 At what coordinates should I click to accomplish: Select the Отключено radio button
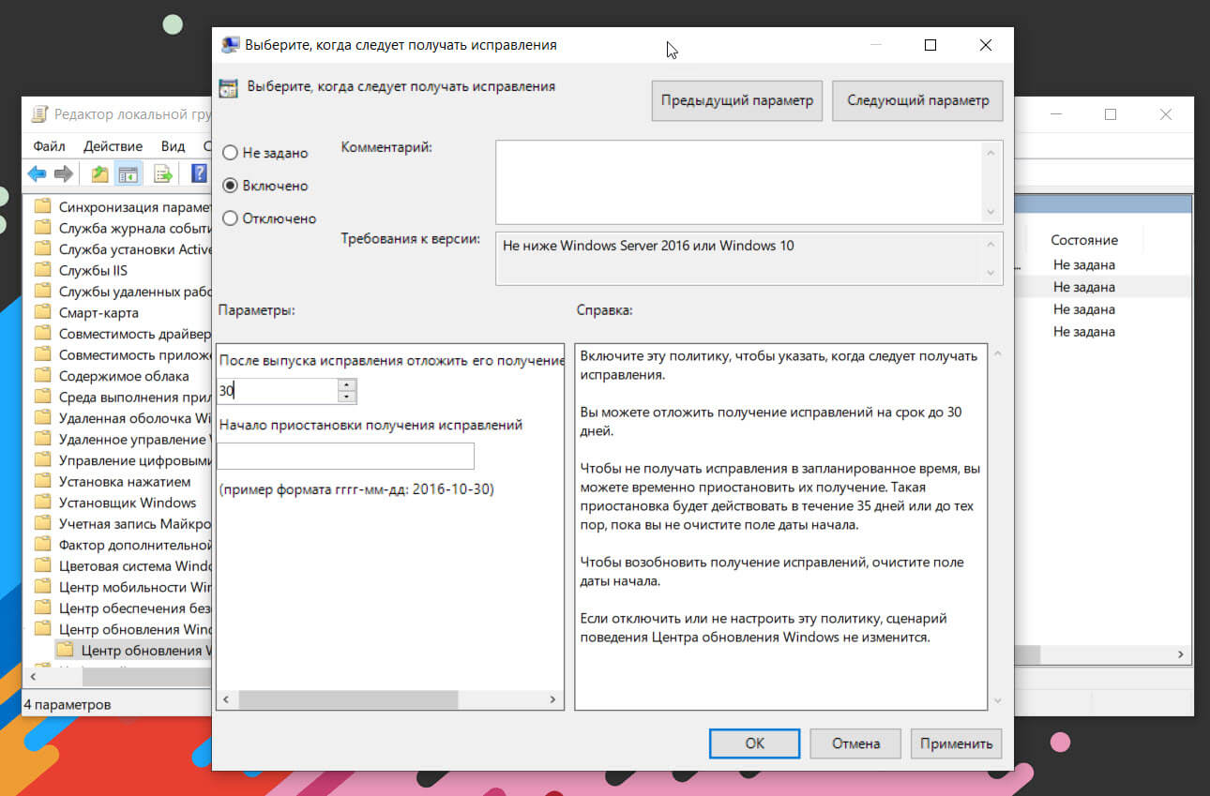click(230, 218)
